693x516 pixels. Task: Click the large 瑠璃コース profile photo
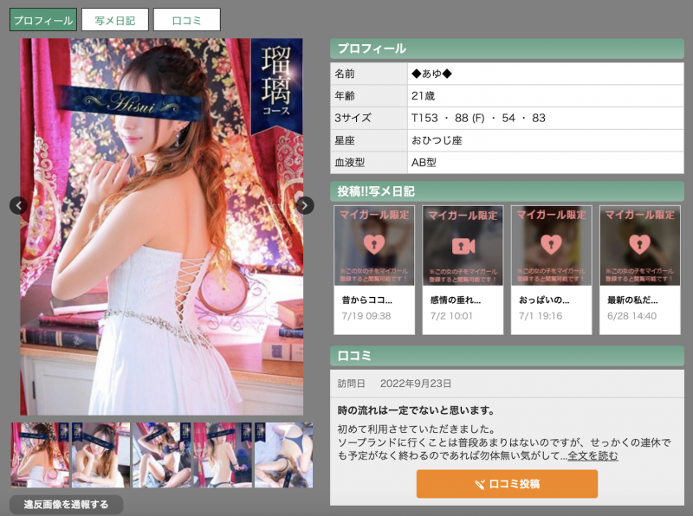[x=161, y=225]
